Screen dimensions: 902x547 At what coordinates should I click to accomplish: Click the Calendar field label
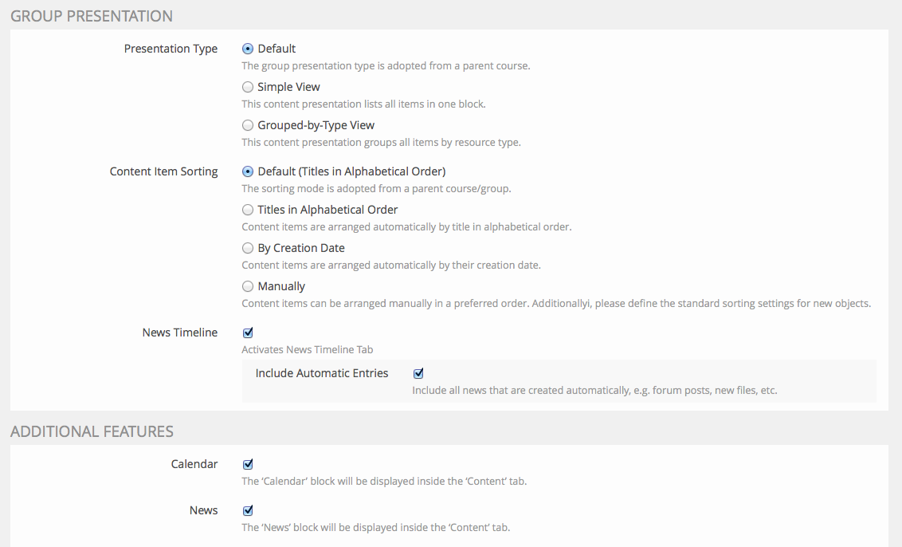(x=194, y=464)
